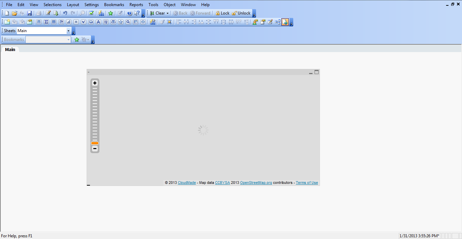462x239 pixels.
Task: Click the Unlock selections button
Action: (x=241, y=13)
